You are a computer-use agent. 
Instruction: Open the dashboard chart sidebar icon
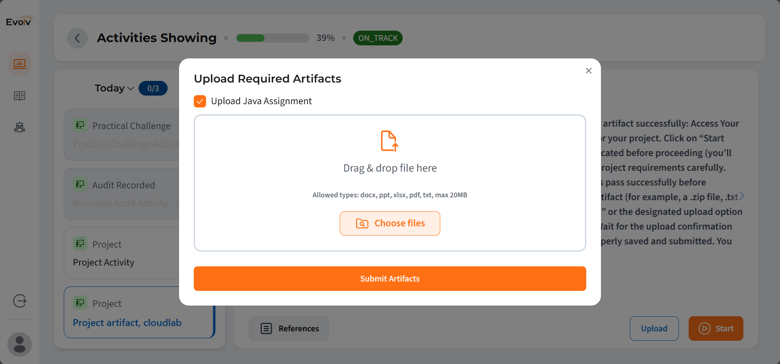20,64
